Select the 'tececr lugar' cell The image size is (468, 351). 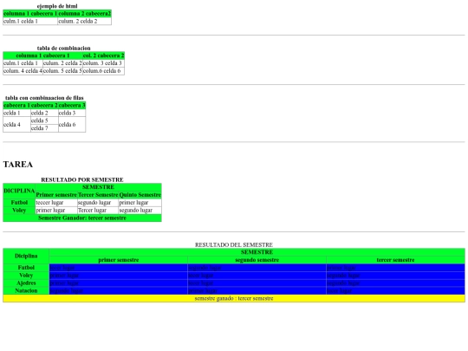pyautogui.click(x=56, y=203)
